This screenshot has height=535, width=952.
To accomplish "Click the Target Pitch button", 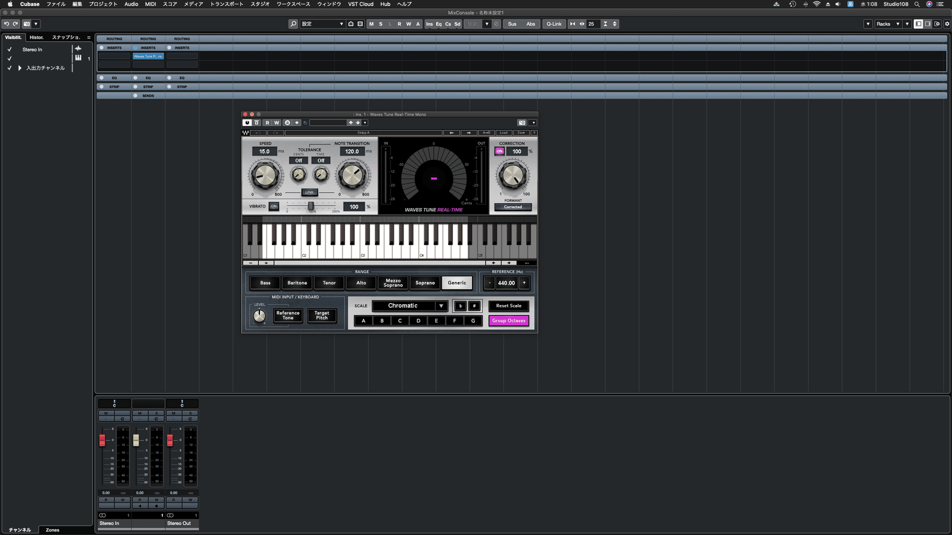I will click(x=322, y=315).
